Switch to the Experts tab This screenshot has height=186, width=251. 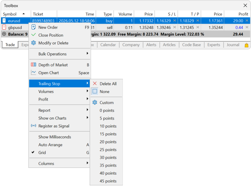214,45
